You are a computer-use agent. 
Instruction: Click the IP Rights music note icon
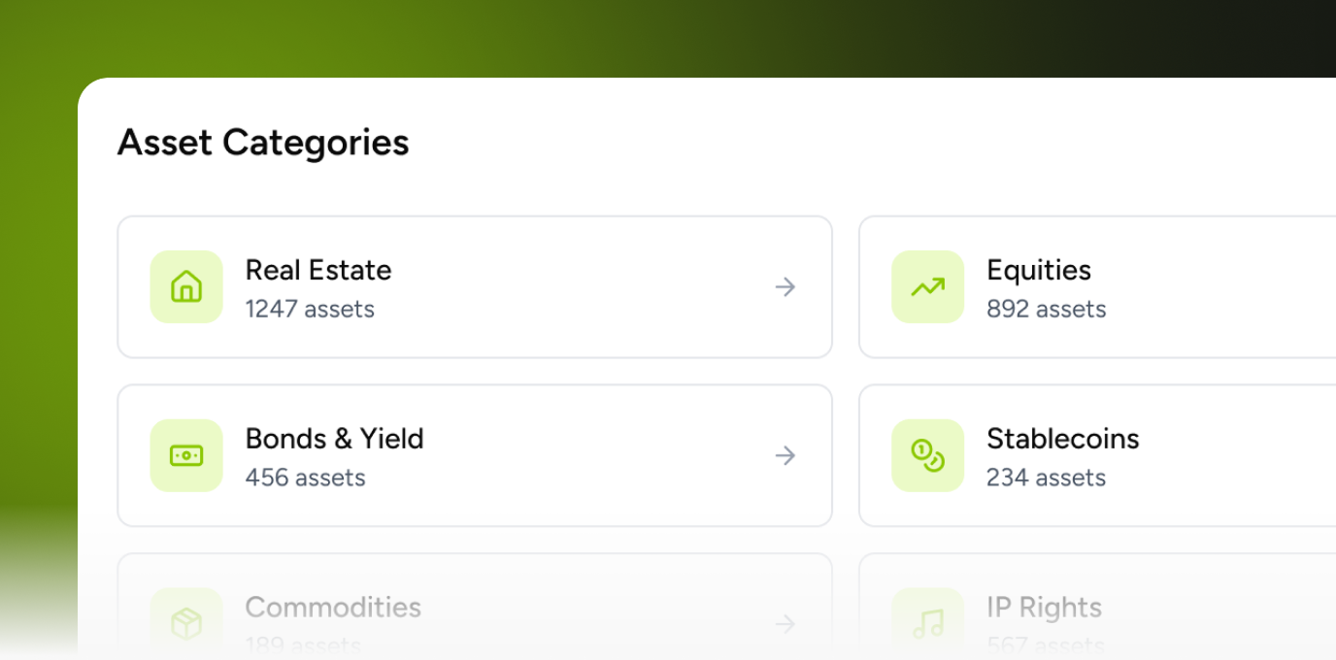click(x=927, y=623)
